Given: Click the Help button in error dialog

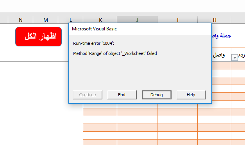Looking at the screenshot, I should coord(191,95).
